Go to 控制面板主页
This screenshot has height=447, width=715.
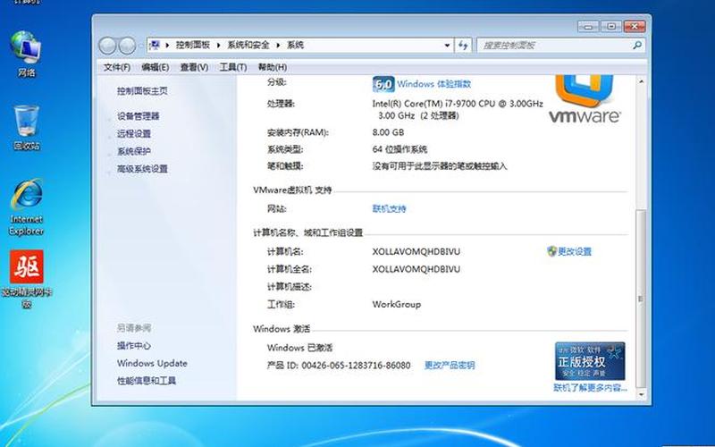(x=142, y=91)
